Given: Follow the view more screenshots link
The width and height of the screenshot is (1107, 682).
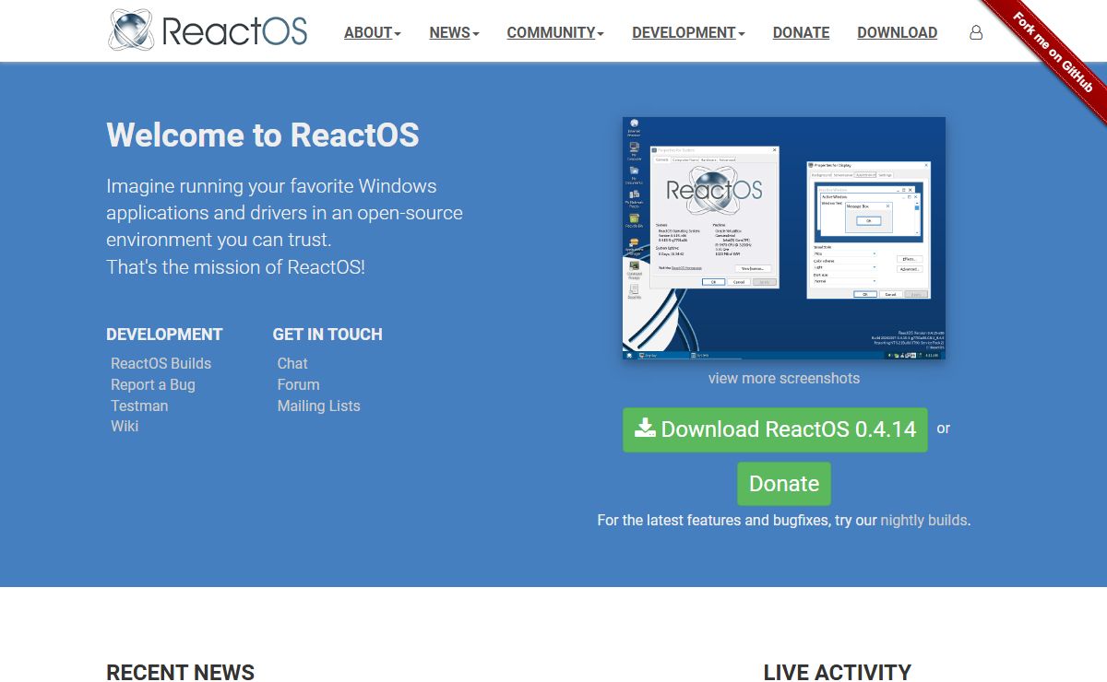Looking at the screenshot, I should [x=784, y=378].
